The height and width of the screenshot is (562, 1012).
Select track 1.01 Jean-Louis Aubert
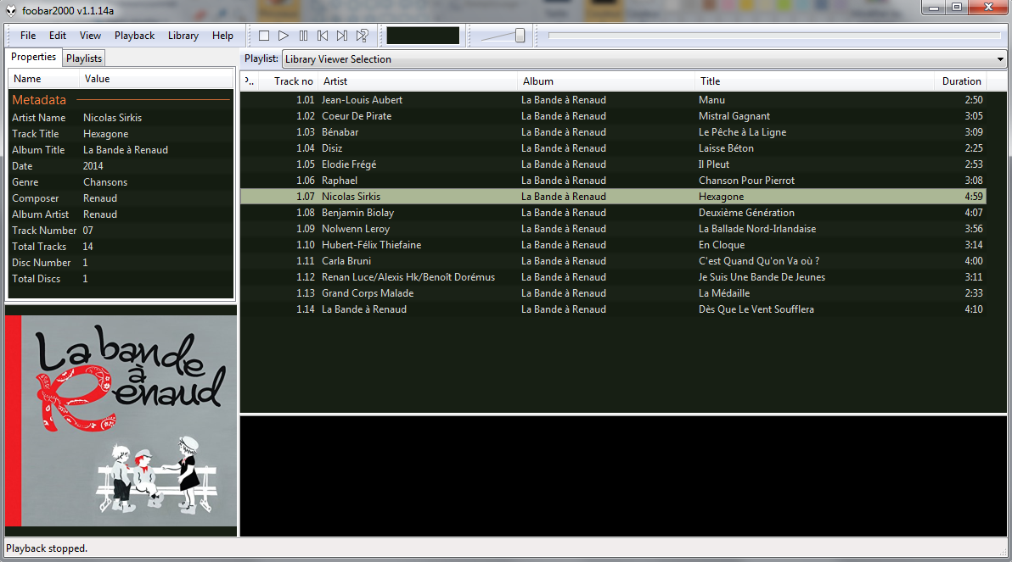[613, 100]
